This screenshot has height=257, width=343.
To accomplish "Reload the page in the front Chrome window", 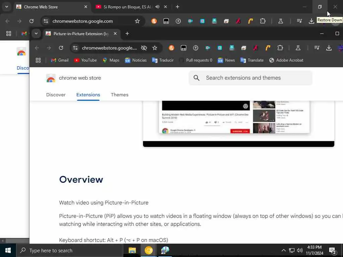I will 61,48.
